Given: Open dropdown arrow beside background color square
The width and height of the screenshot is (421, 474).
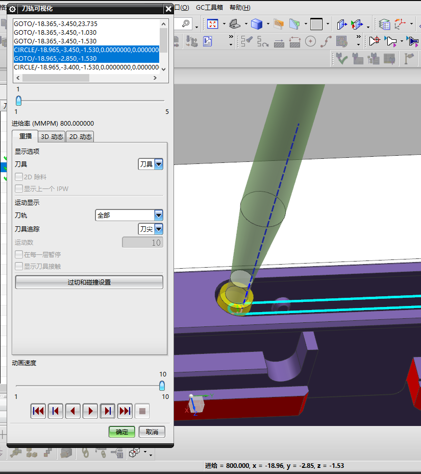Looking at the screenshot, I should [328, 24].
